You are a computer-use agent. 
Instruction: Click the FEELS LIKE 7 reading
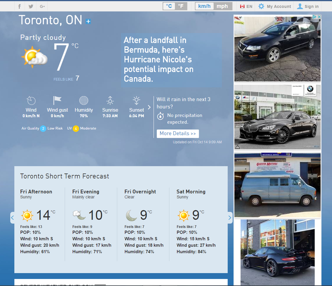pyautogui.click(x=66, y=78)
